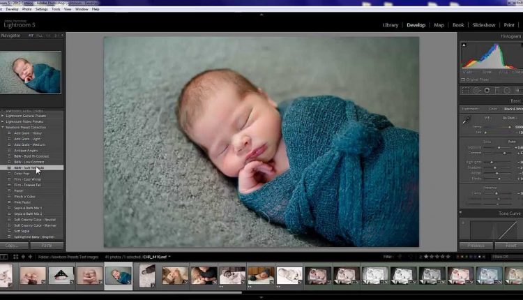Filter by star rating in filmstrip bar
Image resolution: width=523 pixels, height=300 pixels.
(437, 257)
